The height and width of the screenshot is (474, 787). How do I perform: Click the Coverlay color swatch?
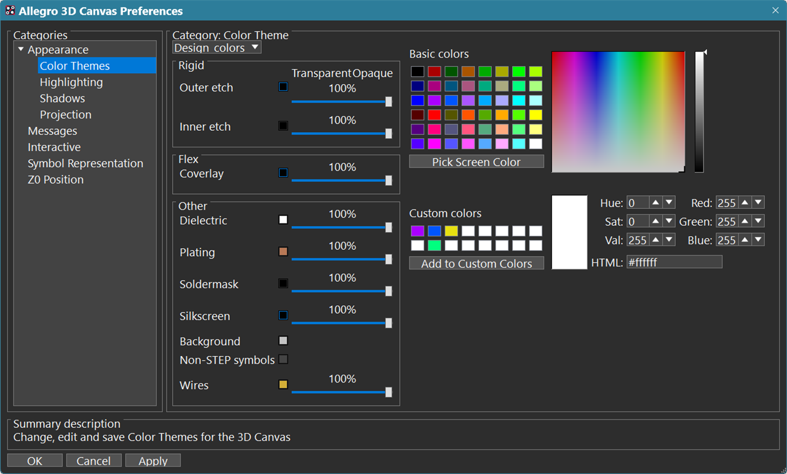pyautogui.click(x=283, y=173)
